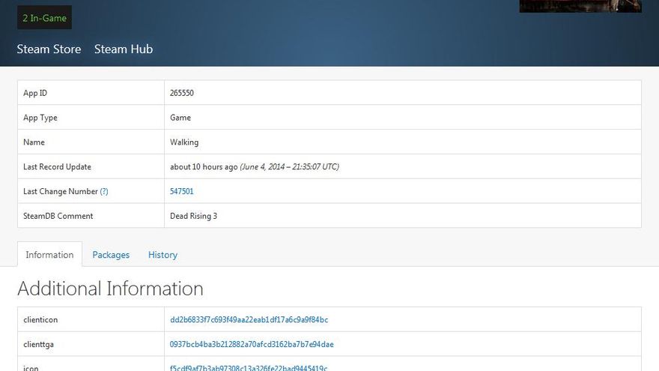Switch to the Packages tab
The height and width of the screenshot is (371, 659).
[111, 255]
